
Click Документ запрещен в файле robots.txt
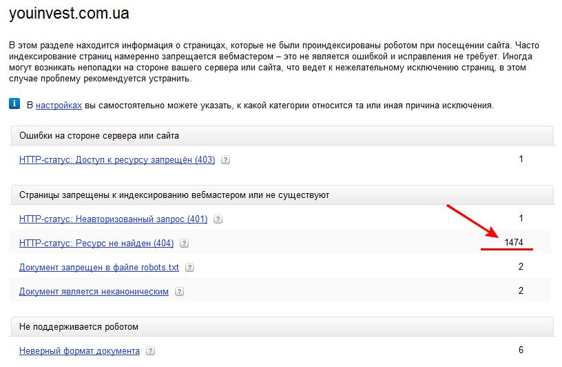99,268
